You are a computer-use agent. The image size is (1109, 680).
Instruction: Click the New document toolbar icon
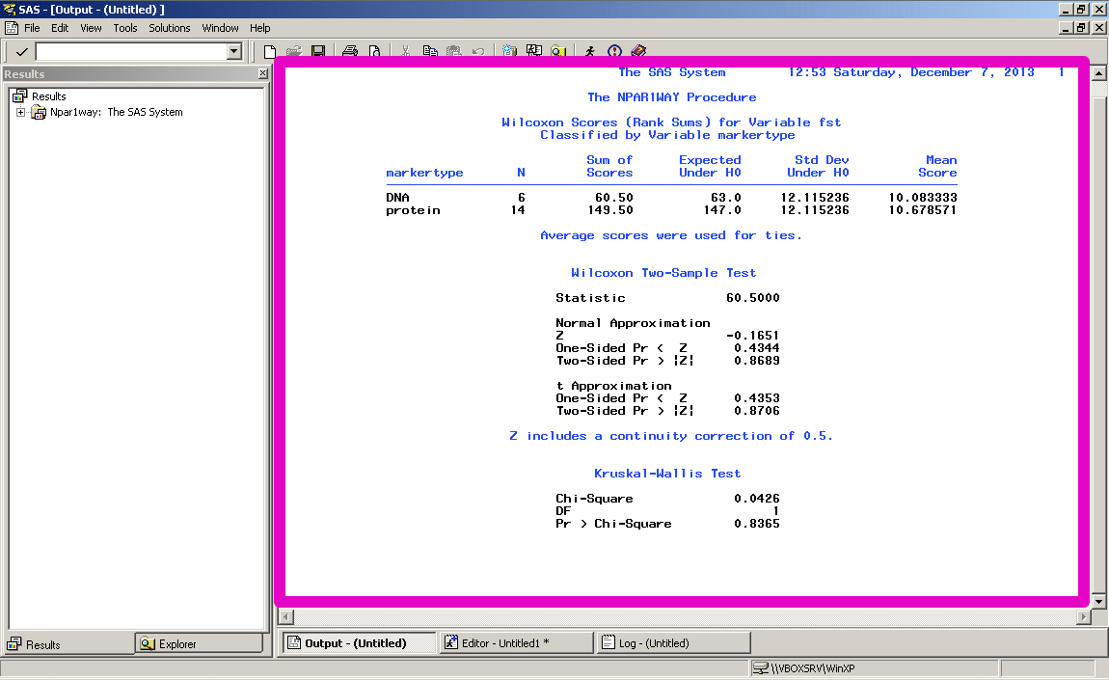270,51
